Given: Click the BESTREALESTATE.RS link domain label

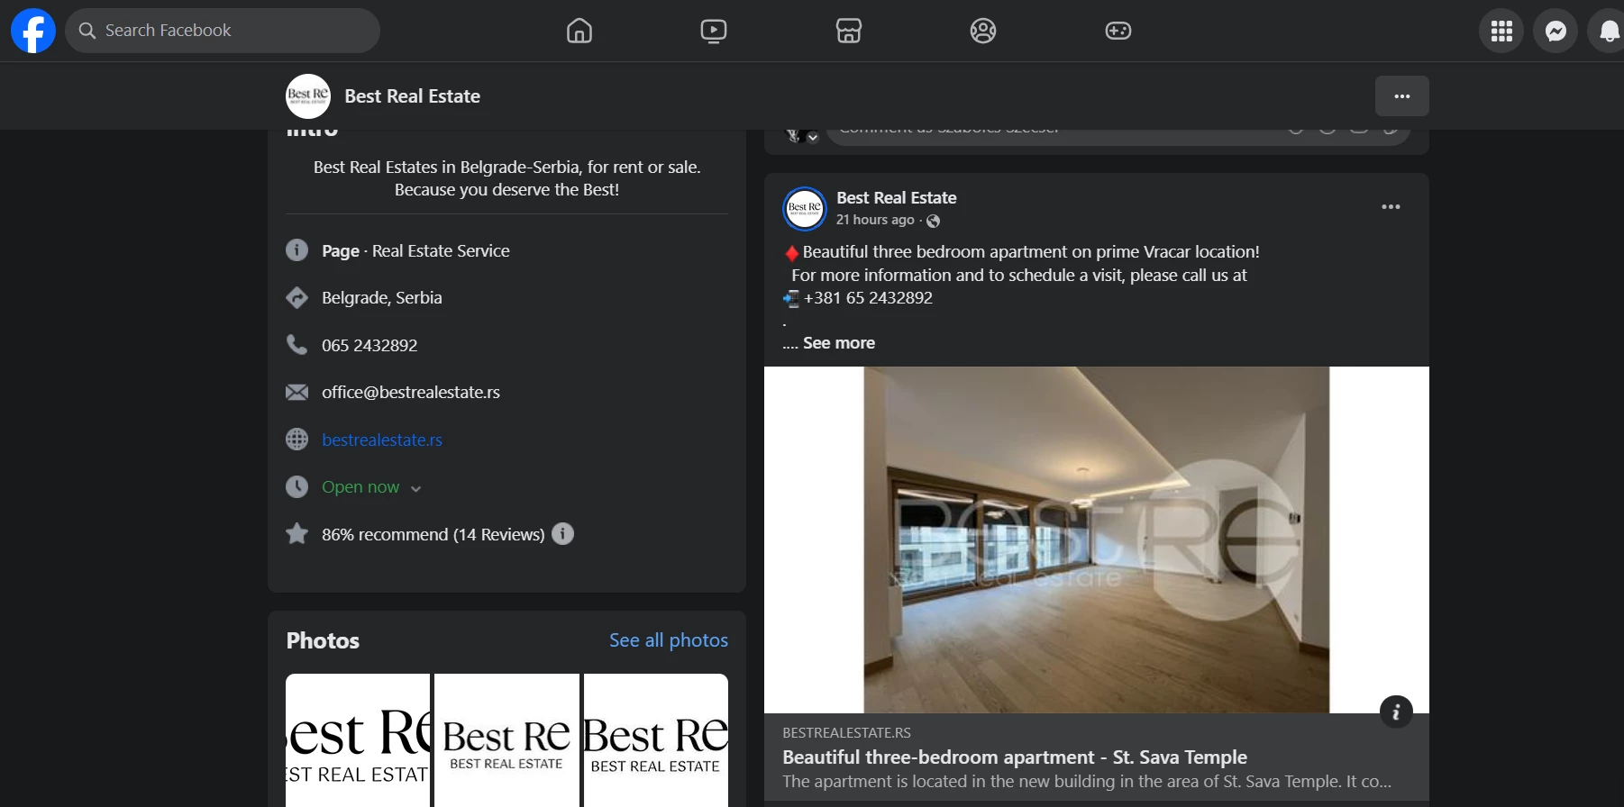Looking at the screenshot, I should click(846, 733).
